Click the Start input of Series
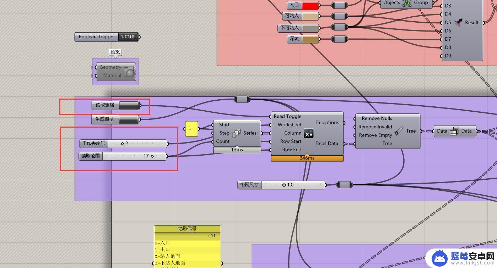Image resolution: width=497 pixels, height=268 pixels. click(x=224, y=125)
